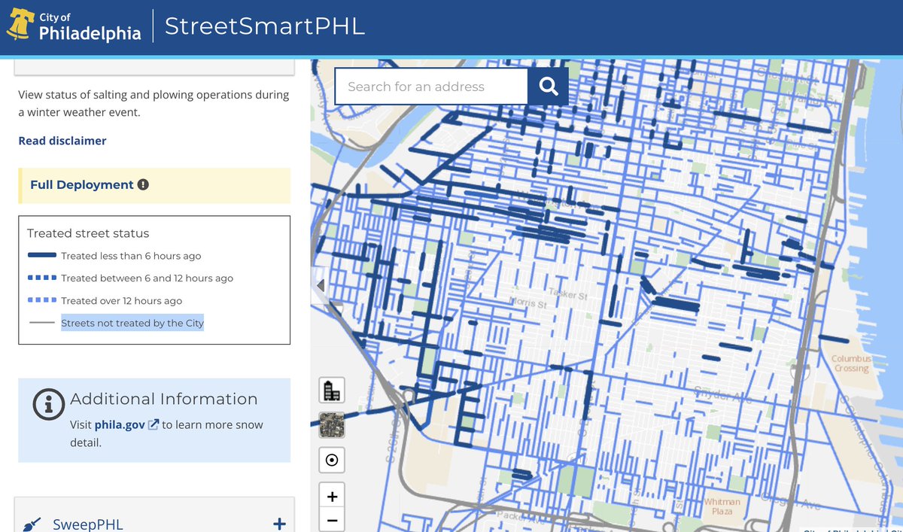Open the Read disclaimer link
Image resolution: width=903 pixels, height=532 pixels.
pyautogui.click(x=62, y=141)
